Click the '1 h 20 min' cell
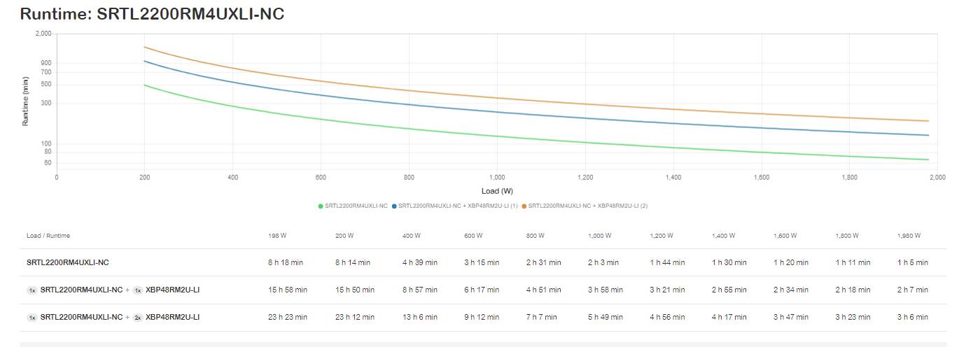966x354 pixels. [x=791, y=262]
